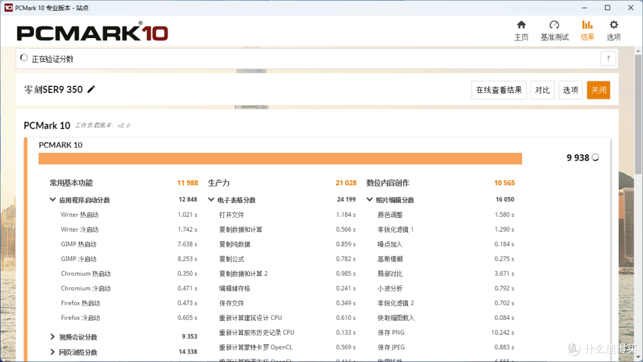Select the Firefox 热启动 row

click(129, 303)
